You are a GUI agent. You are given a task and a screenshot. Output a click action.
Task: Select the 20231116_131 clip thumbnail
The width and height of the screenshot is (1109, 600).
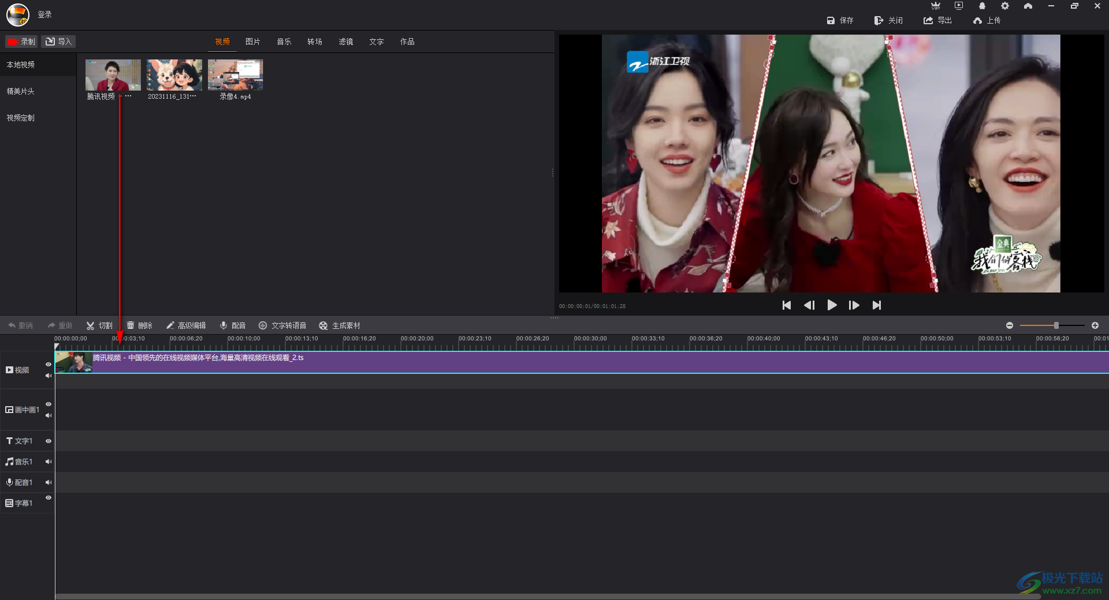click(x=174, y=75)
